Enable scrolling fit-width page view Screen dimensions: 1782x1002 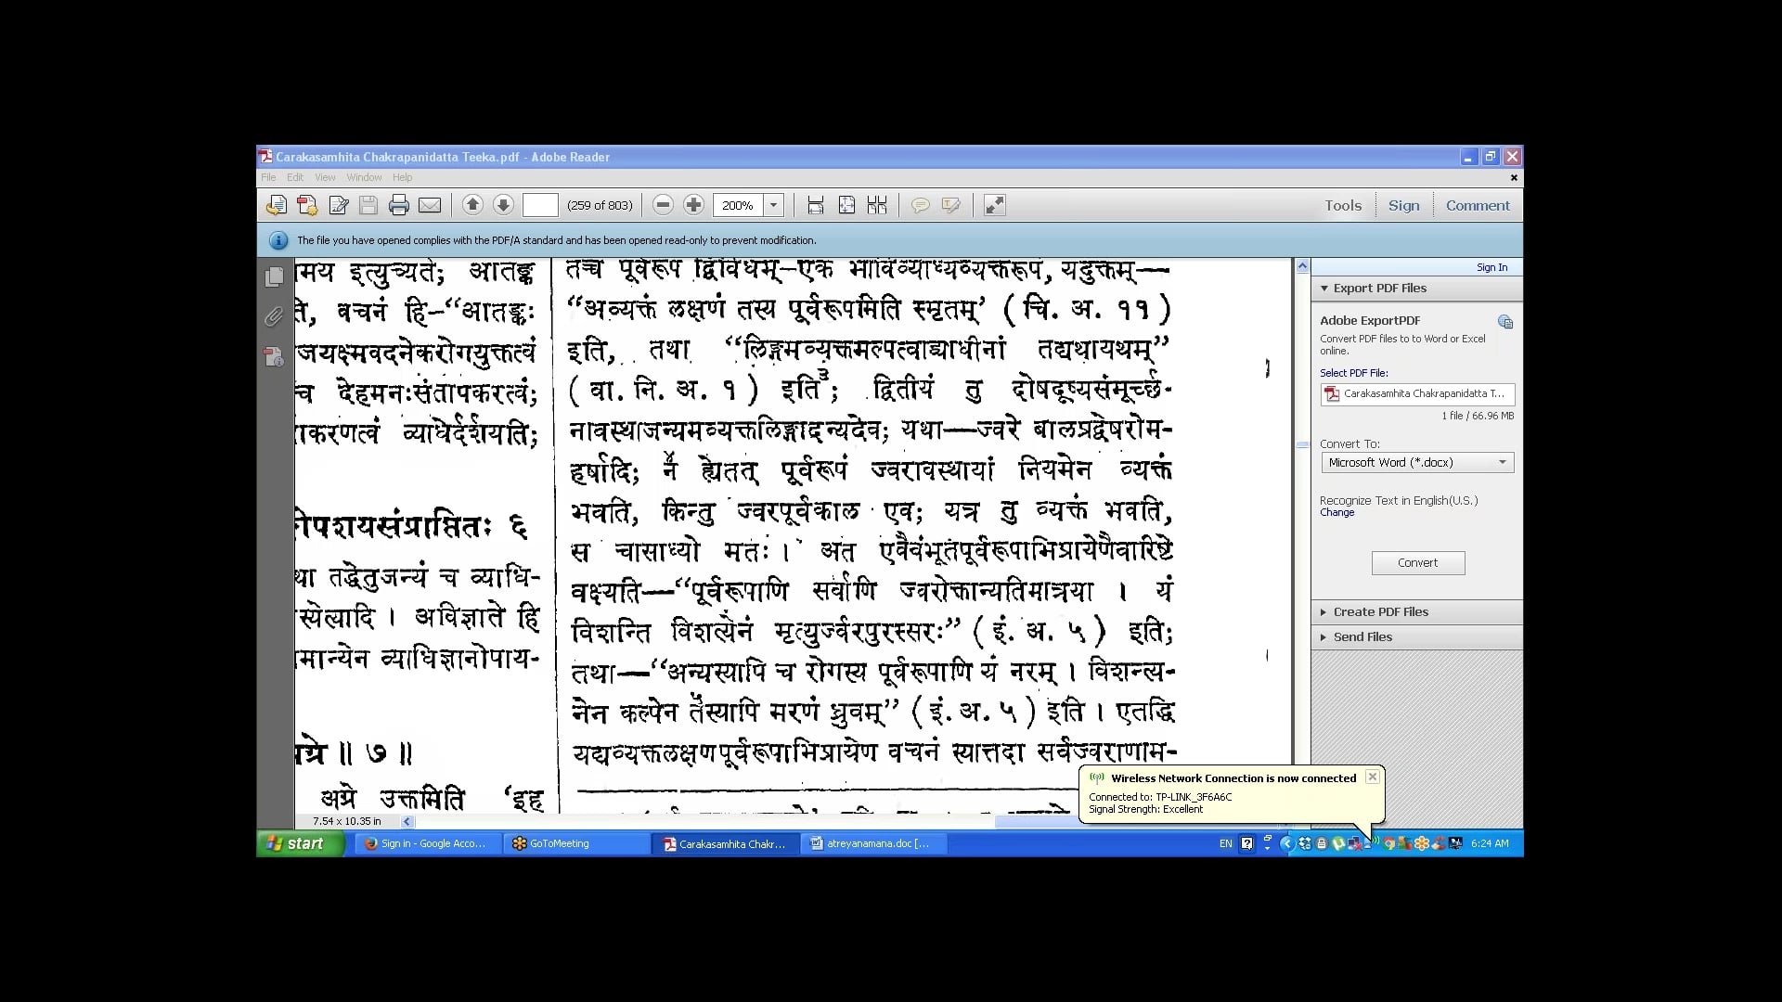(x=816, y=205)
